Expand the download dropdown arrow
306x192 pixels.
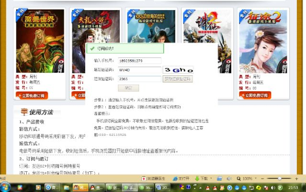click(211, 178)
